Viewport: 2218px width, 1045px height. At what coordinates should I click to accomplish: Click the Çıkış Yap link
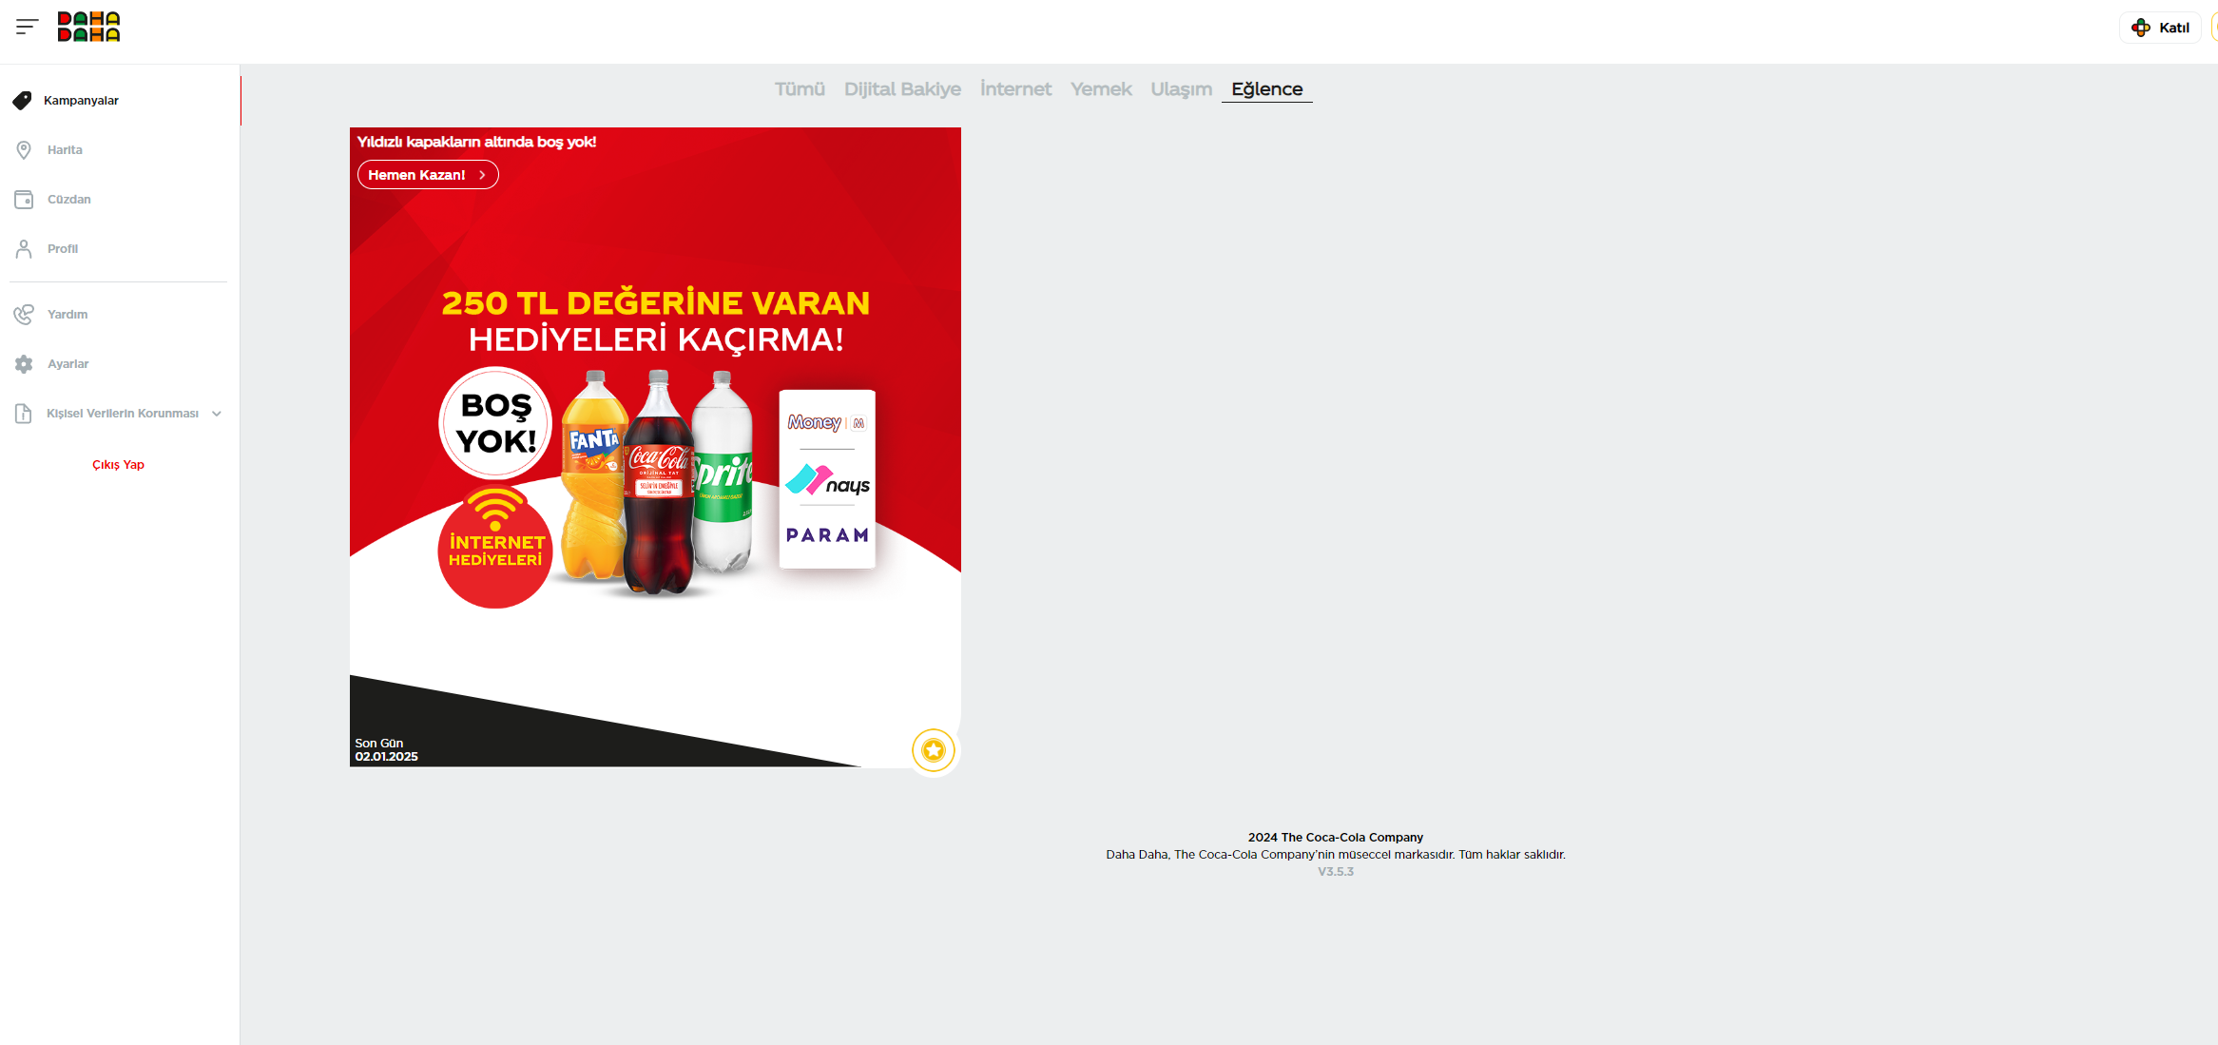click(118, 465)
